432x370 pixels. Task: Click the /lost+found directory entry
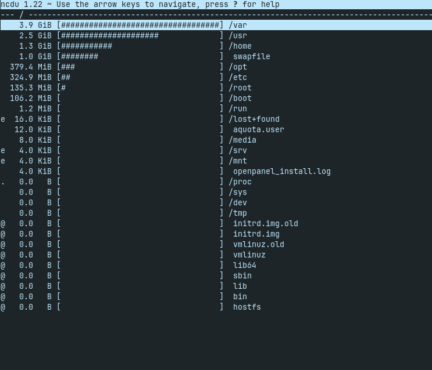click(x=216, y=119)
